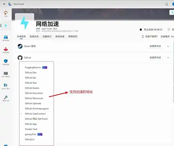Open the hammer game tools sidebar item
Image resolution: width=174 pixels, height=146 pixels.
click(6, 98)
